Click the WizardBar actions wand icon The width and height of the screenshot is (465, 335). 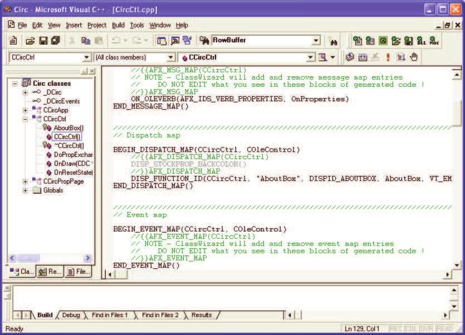coord(322,57)
